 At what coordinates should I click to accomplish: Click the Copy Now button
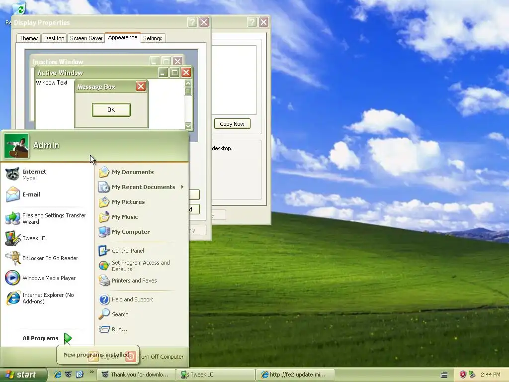click(232, 124)
